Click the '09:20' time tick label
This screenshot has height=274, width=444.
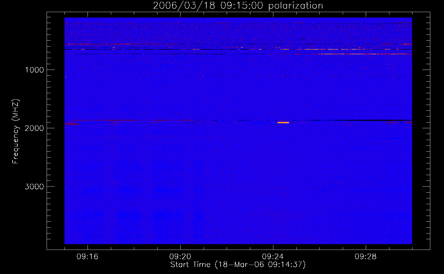(x=180, y=257)
